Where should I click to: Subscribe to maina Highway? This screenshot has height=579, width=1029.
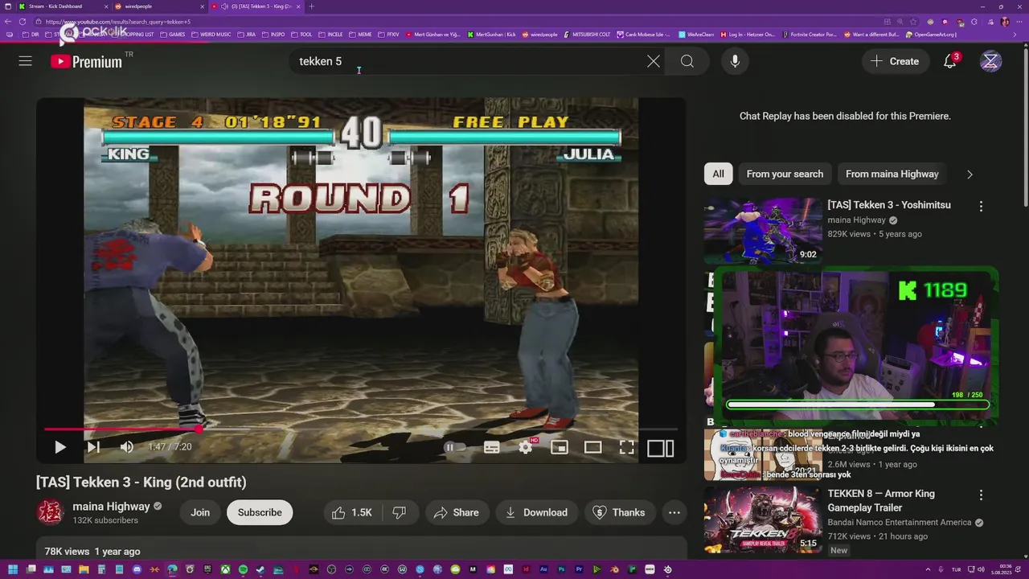tap(260, 512)
